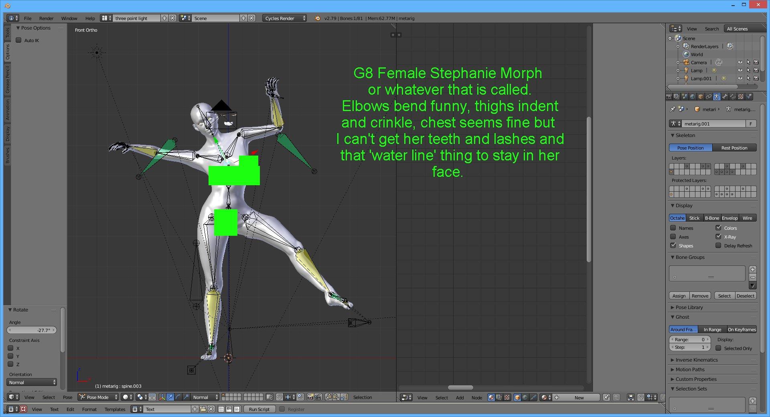
Task: Expand the Custom Properties panel
Action: click(696, 379)
